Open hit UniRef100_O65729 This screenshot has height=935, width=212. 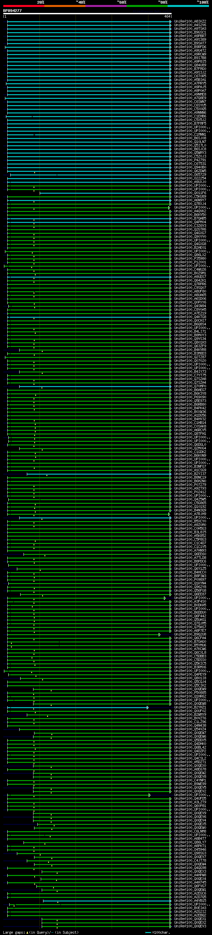190,174
